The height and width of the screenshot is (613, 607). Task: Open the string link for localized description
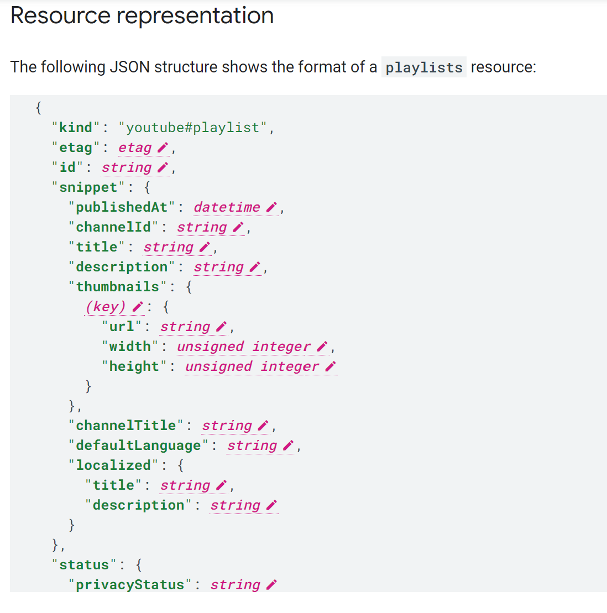pyautogui.click(x=235, y=505)
